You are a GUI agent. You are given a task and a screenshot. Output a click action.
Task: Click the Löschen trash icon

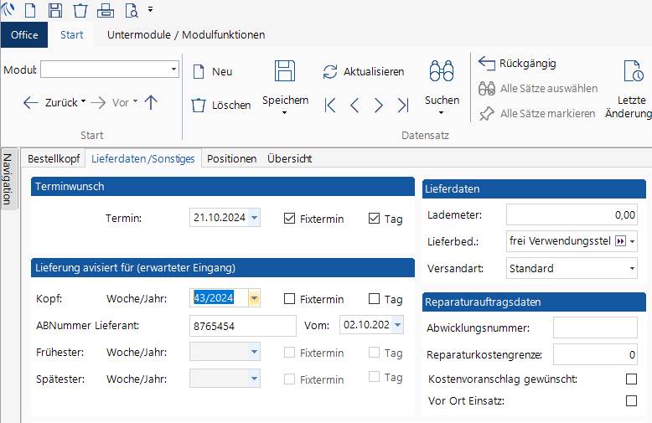tap(199, 106)
